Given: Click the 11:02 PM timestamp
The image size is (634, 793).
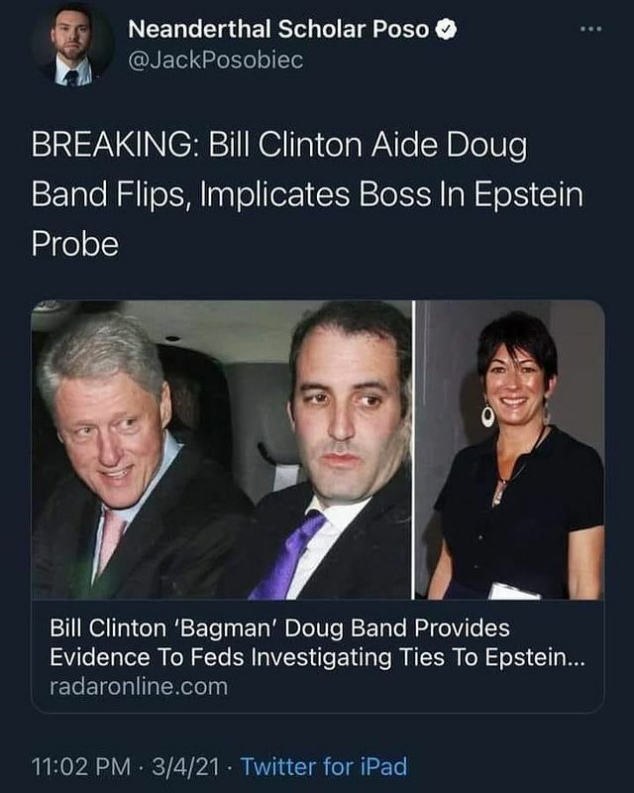Looking at the screenshot, I should click(x=81, y=766).
